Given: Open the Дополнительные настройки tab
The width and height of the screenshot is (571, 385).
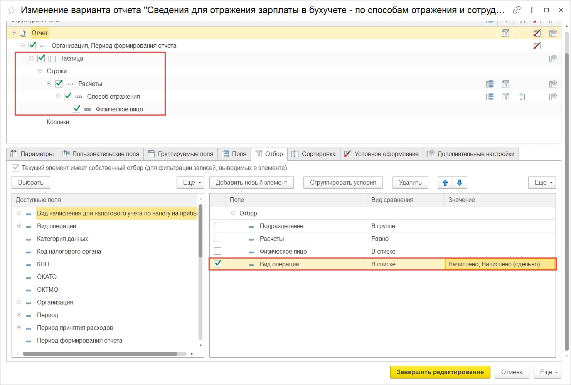Looking at the screenshot, I should click(x=471, y=154).
